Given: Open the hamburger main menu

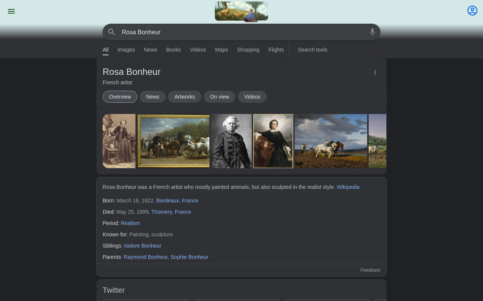Looking at the screenshot, I should (11, 11).
